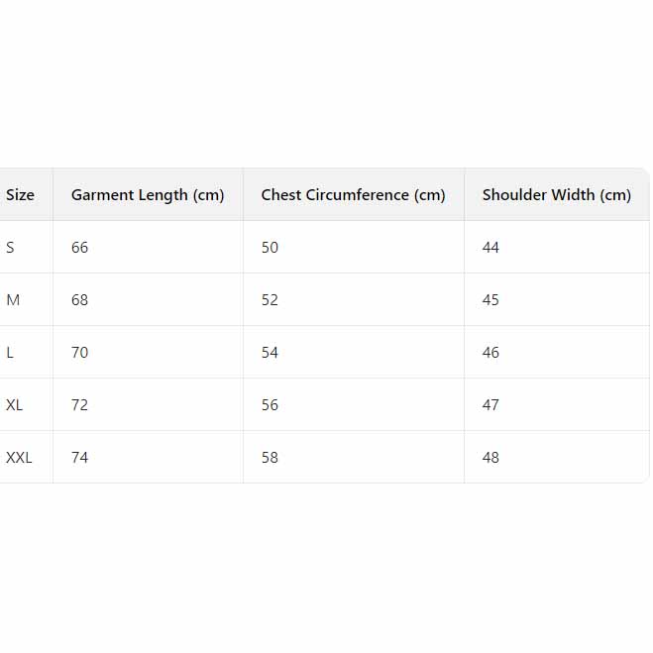Click garment length value 74
This screenshot has width=653, height=653.
(80, 458)
